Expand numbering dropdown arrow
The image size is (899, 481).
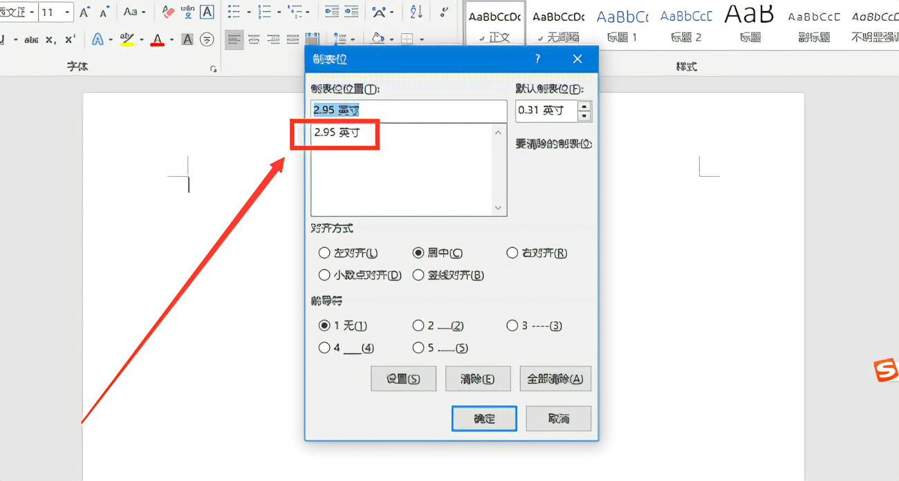(x=279, y=12)
